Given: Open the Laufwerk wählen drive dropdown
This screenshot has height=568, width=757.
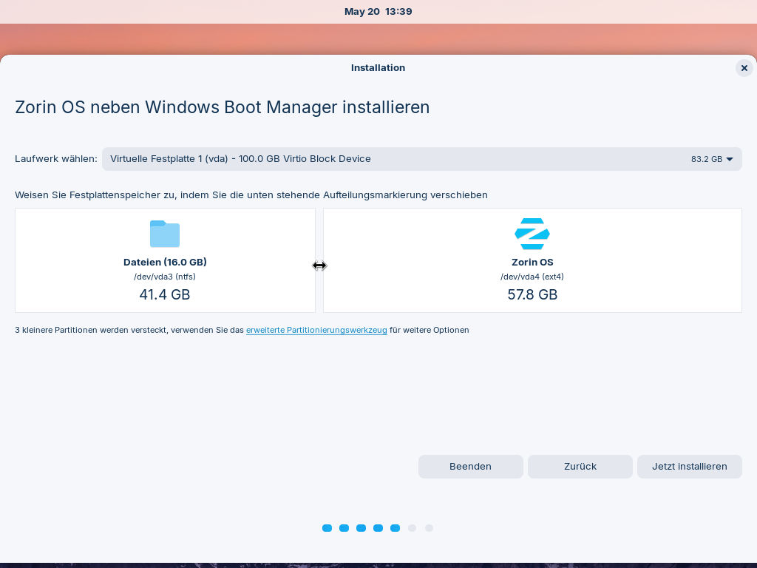Looking at the screenshot, I should (x=421, y=159).
